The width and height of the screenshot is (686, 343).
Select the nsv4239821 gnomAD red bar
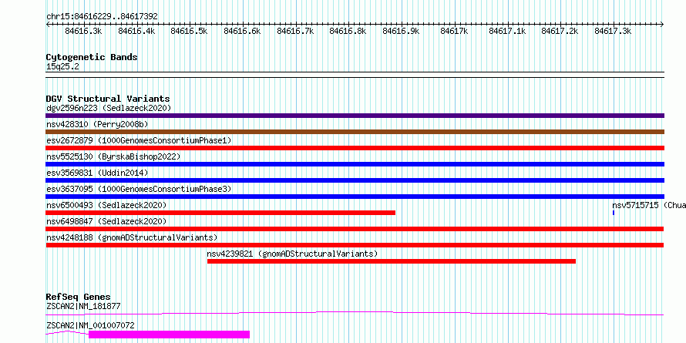point(392,261)
